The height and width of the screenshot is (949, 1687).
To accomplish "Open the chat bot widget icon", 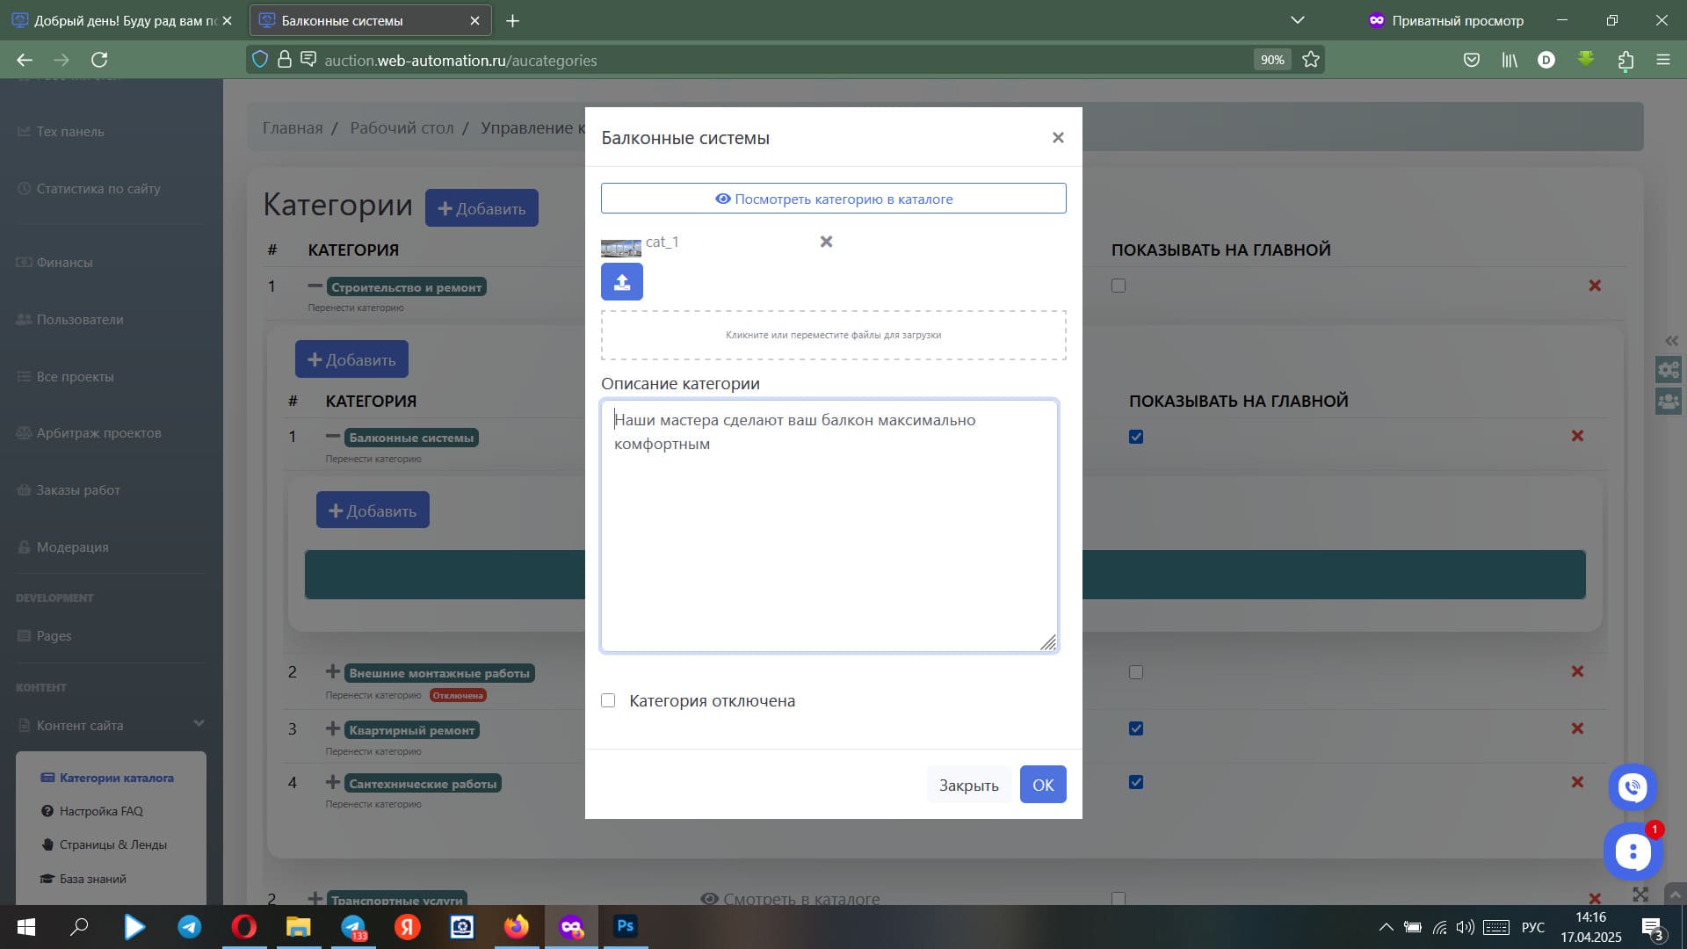I will [1633, 851].
